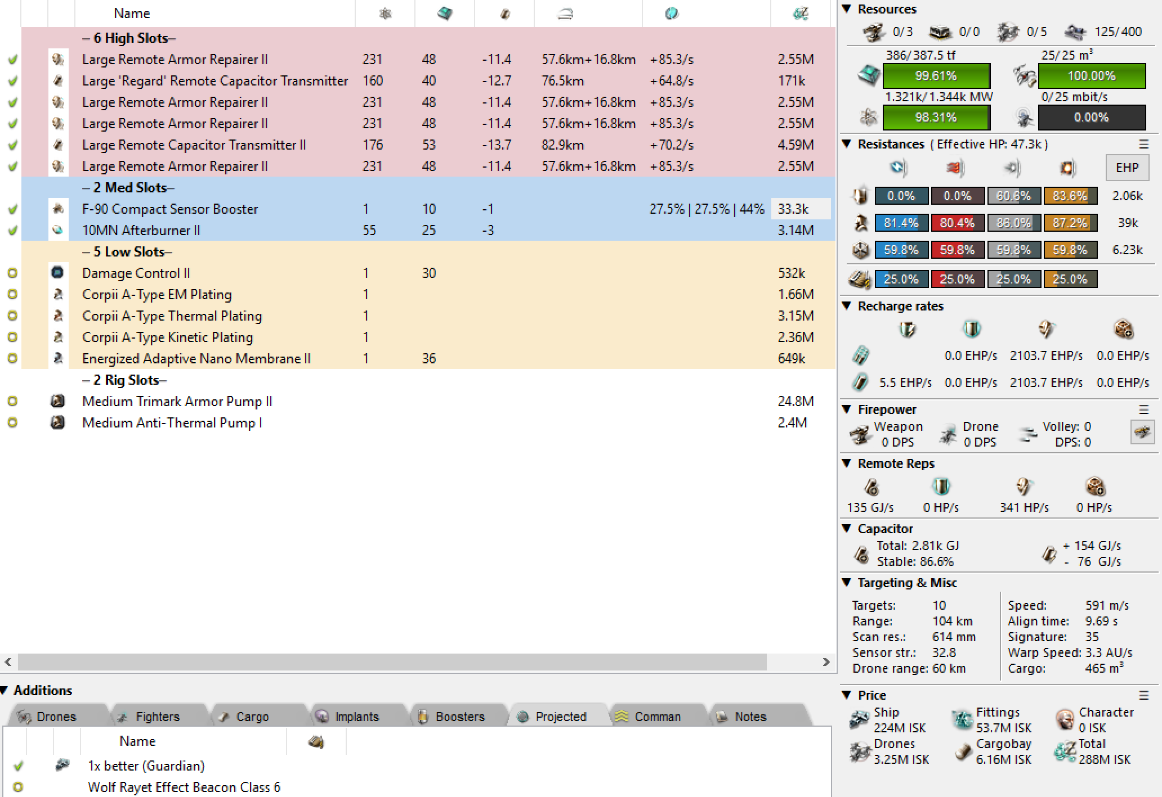
Task: Collapse the Additions panel
Action: click(x=5, y=691)
